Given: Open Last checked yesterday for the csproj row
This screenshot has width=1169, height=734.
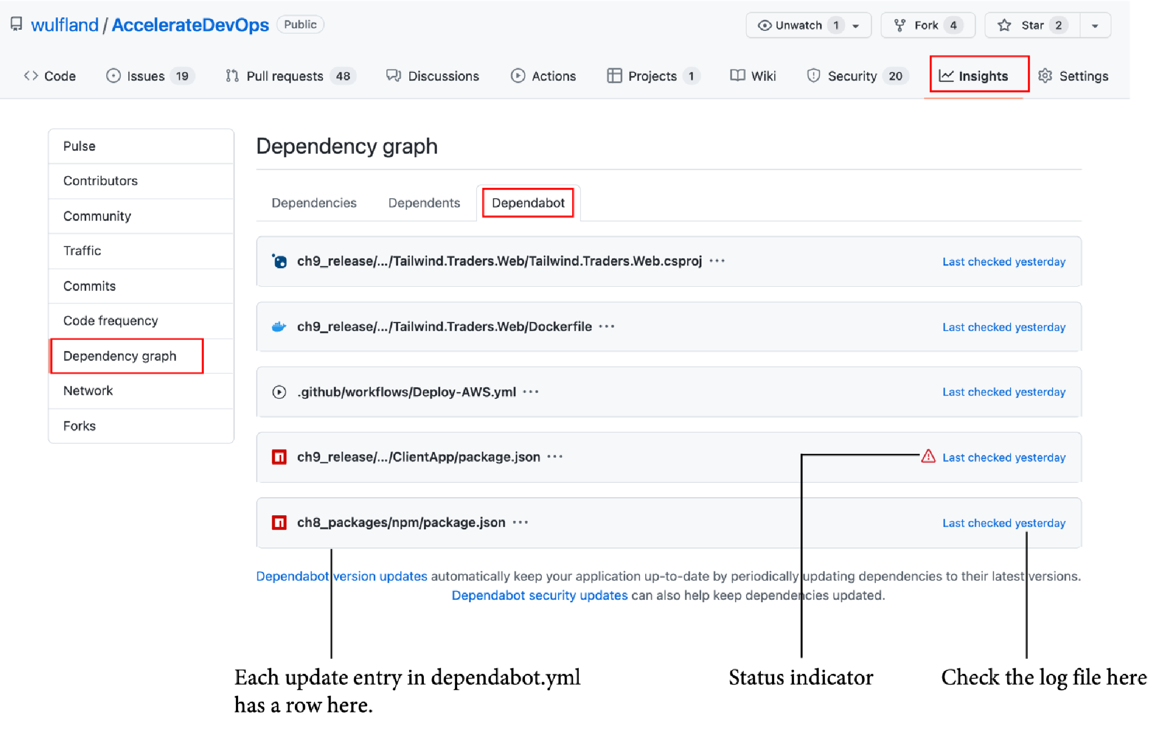Looking at the screenshot, I should (x=1004, y=262).
